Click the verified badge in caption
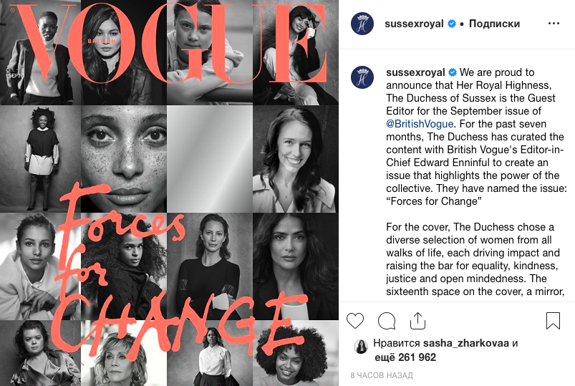575x386 pixels. [453, 72]
